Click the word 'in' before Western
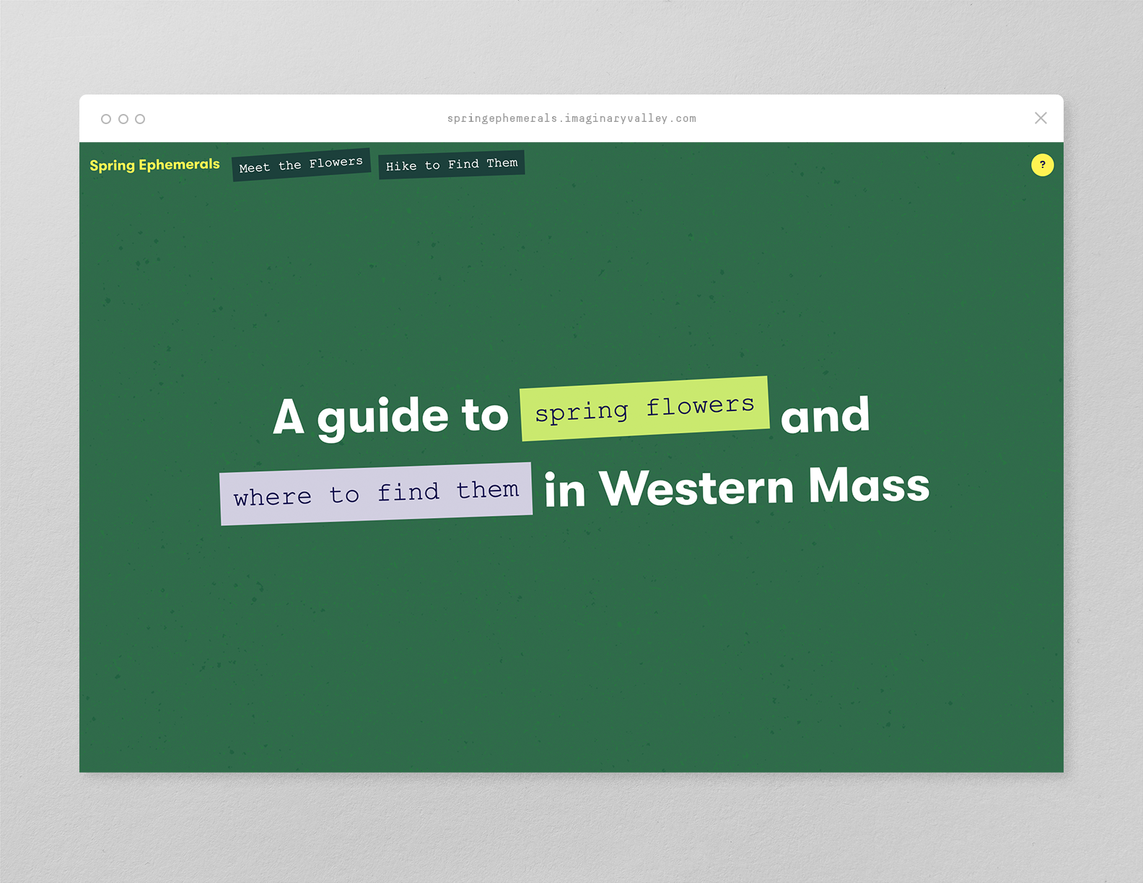 pos(564,491)
